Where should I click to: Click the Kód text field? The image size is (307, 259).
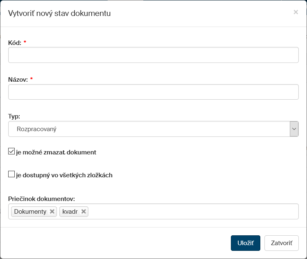click(x=153, y=55)
